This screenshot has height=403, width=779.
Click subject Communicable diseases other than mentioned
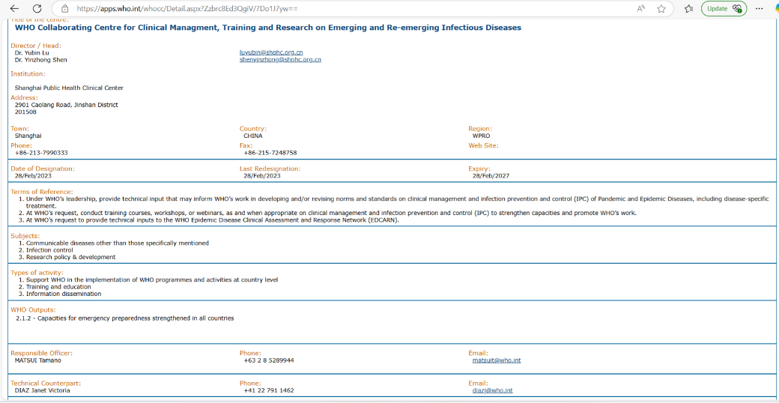click(118, 243)
